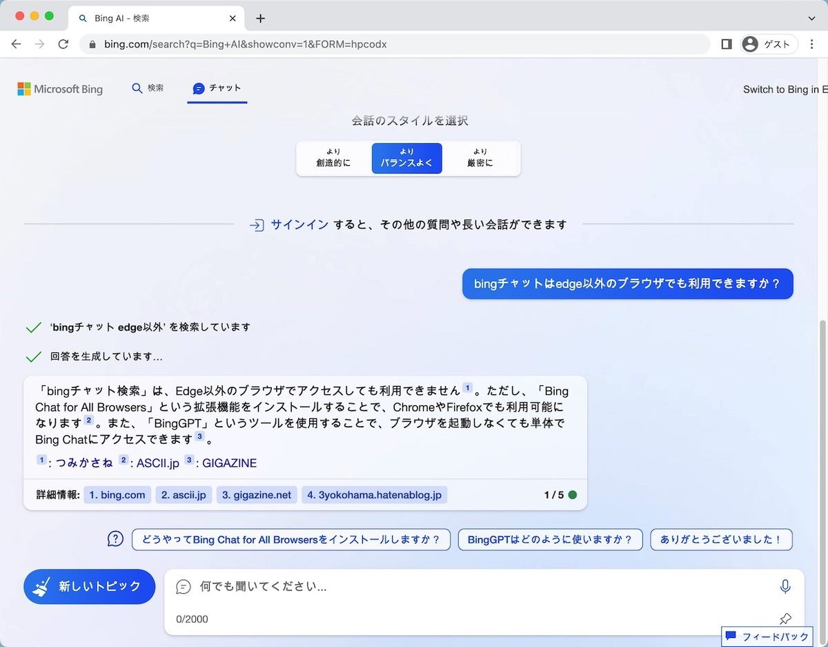The image size is (828, 647).
Task: Close the Bing AI tab
Action: coord(233,19)
